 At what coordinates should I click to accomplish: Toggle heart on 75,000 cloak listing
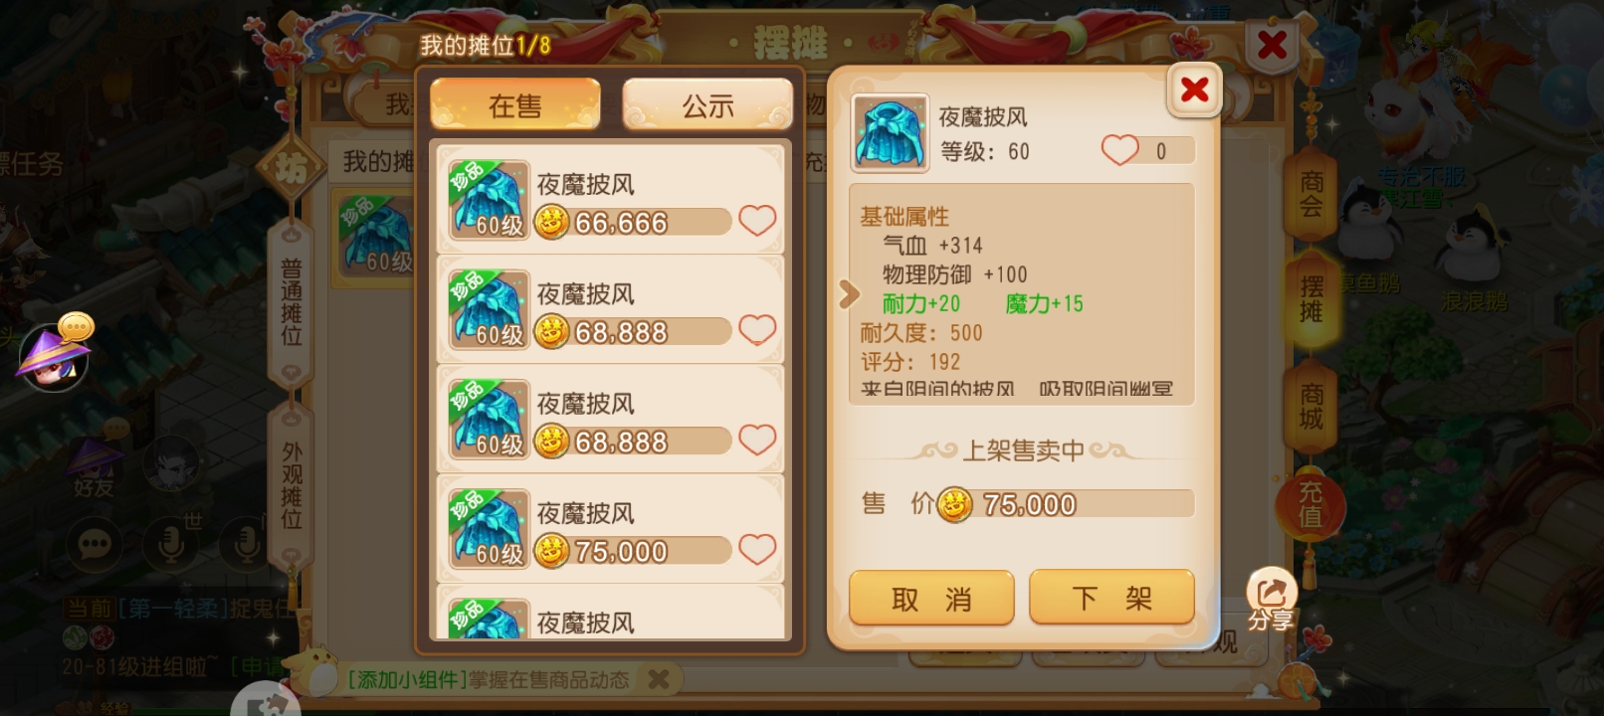(x=757, y=549)
